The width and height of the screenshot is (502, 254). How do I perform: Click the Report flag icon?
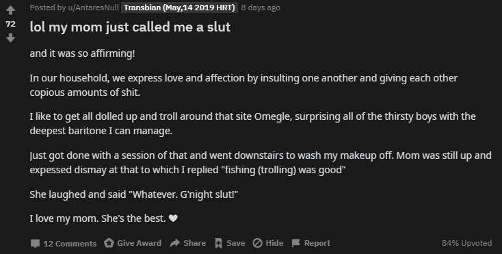[x=296, y=243]
